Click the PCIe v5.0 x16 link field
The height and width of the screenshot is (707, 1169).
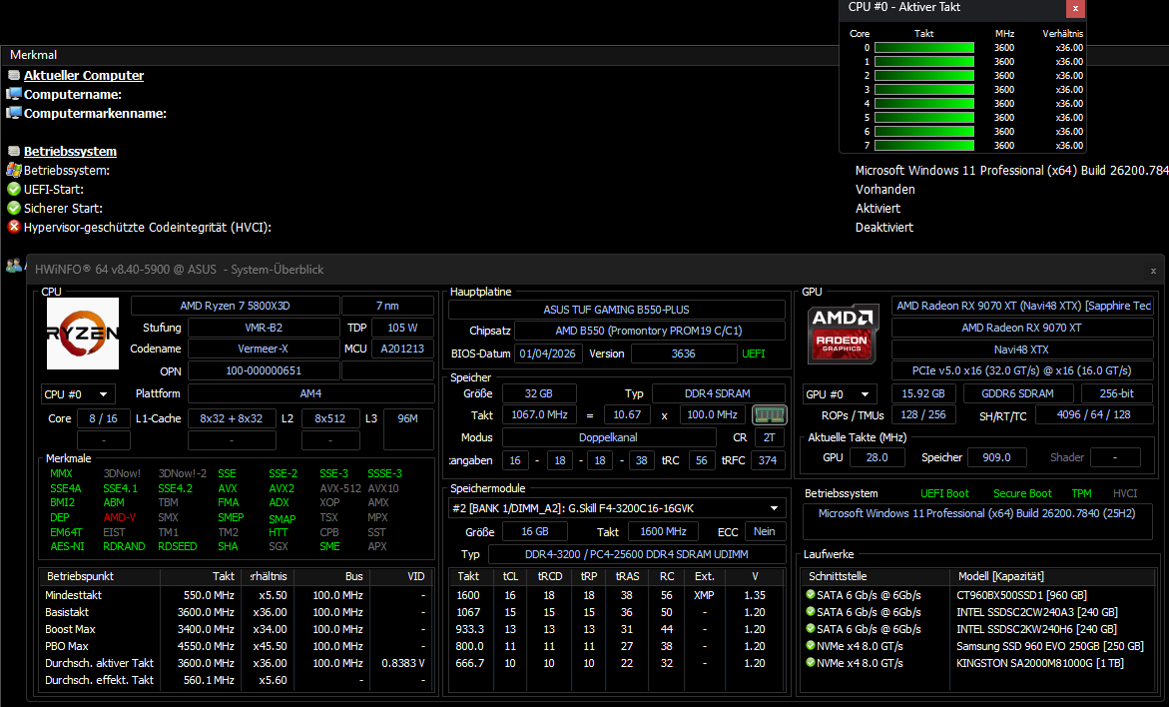coord(1021,370)
